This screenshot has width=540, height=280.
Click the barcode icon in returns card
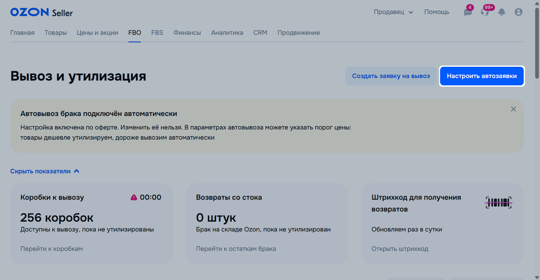coord(498,203)
